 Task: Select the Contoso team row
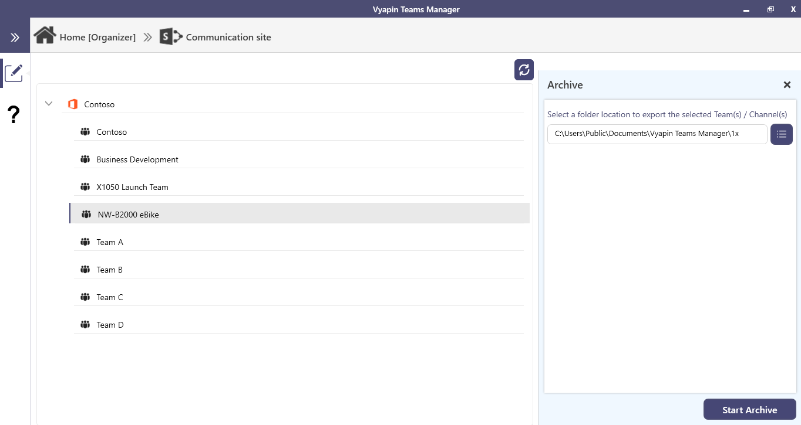298,132
